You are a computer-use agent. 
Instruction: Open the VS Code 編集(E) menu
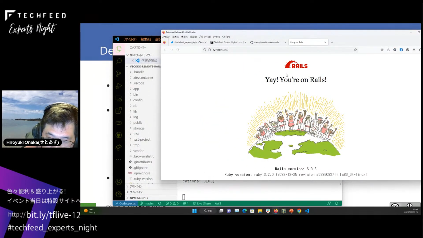click(x=146, y=39)
